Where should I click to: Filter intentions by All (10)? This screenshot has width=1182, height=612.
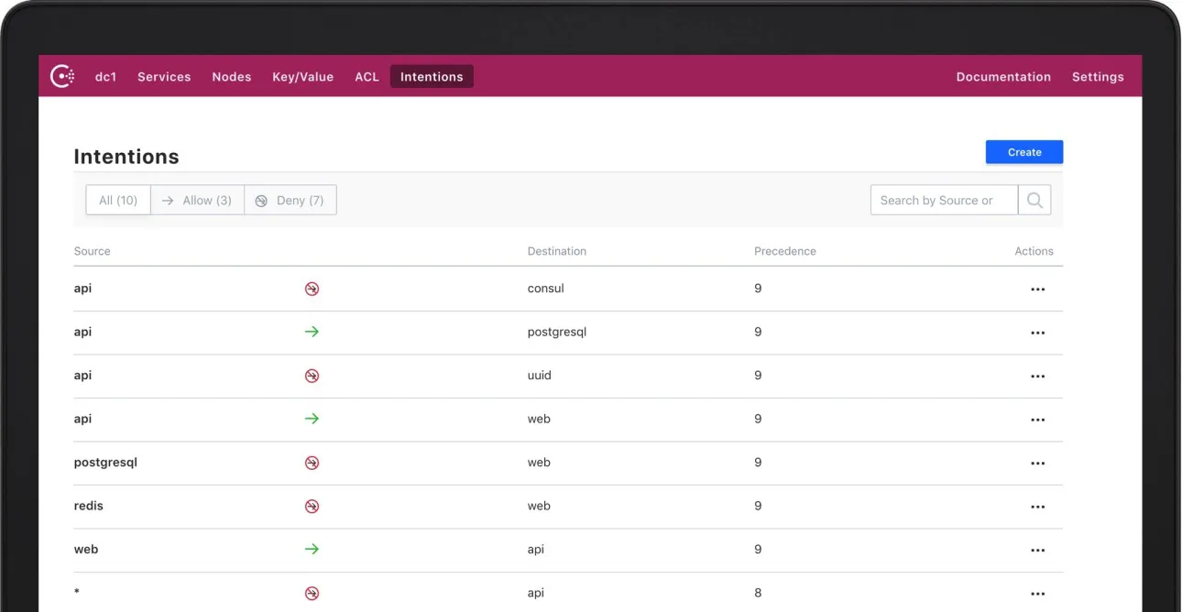(x=118, y=200)
